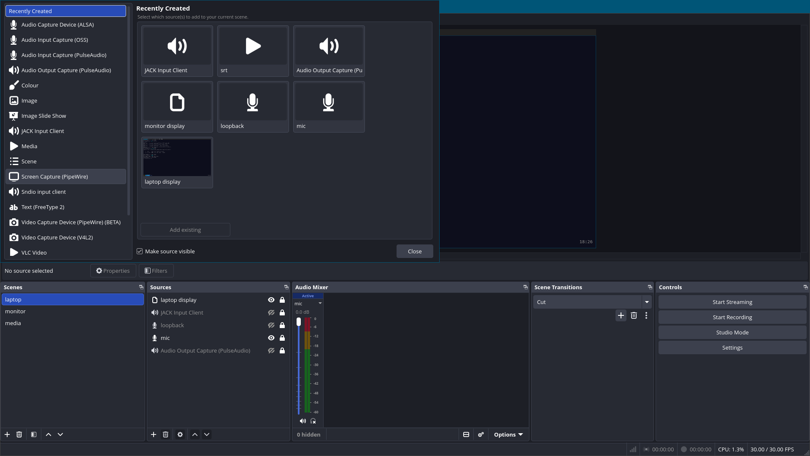
Task: Show the JACK Input Client source
Action: [x=271, y=312]
